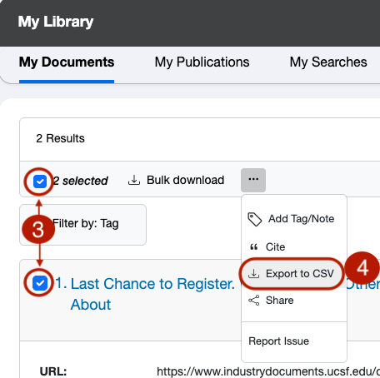Click the tag icon beside Add Tag/Note

click(254, 219)
